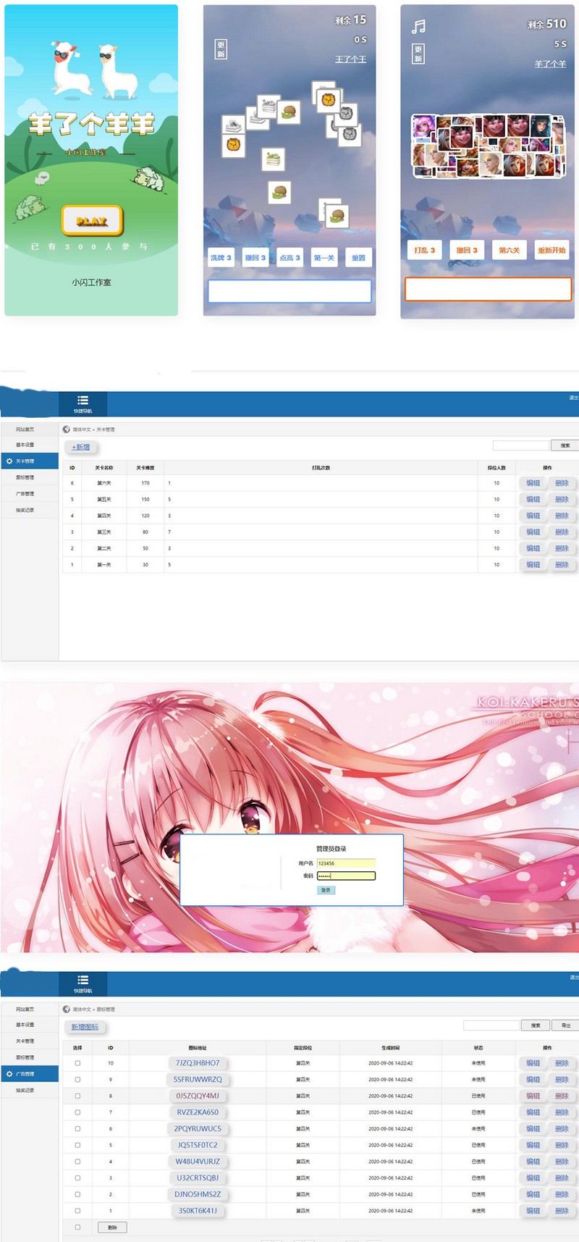The height and width of the screenshot is (1242, 579).
Task: Tick the checkbox for code 0J5ZQQY4MJ
Action: click(77, 1096)
